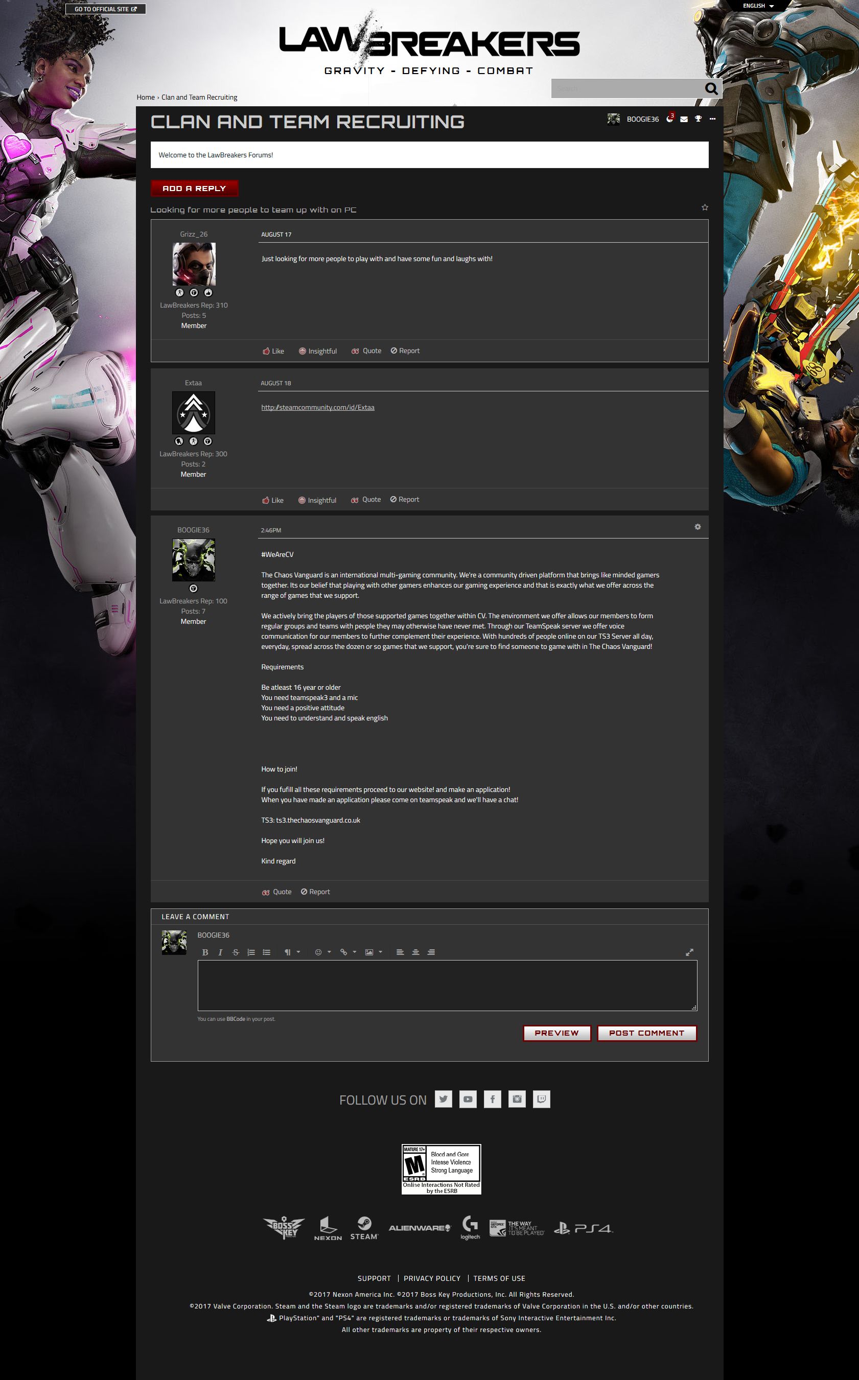Open the notifications icon showing badge 3
This screenshot has width=859, height=1380.
pos(670,118)
